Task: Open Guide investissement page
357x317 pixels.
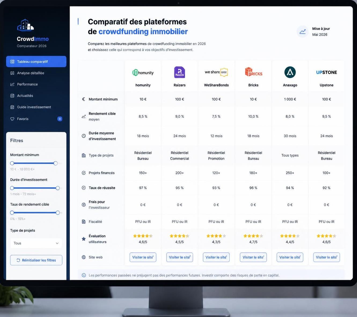Action: 36,107
